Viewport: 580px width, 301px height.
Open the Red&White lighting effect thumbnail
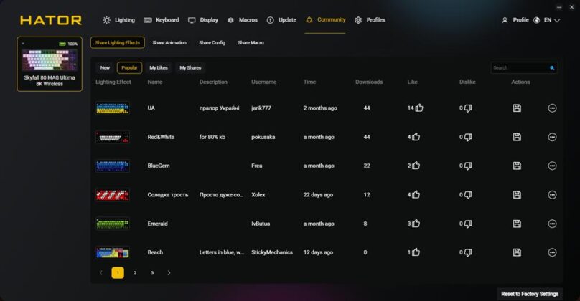coord(113,137)
